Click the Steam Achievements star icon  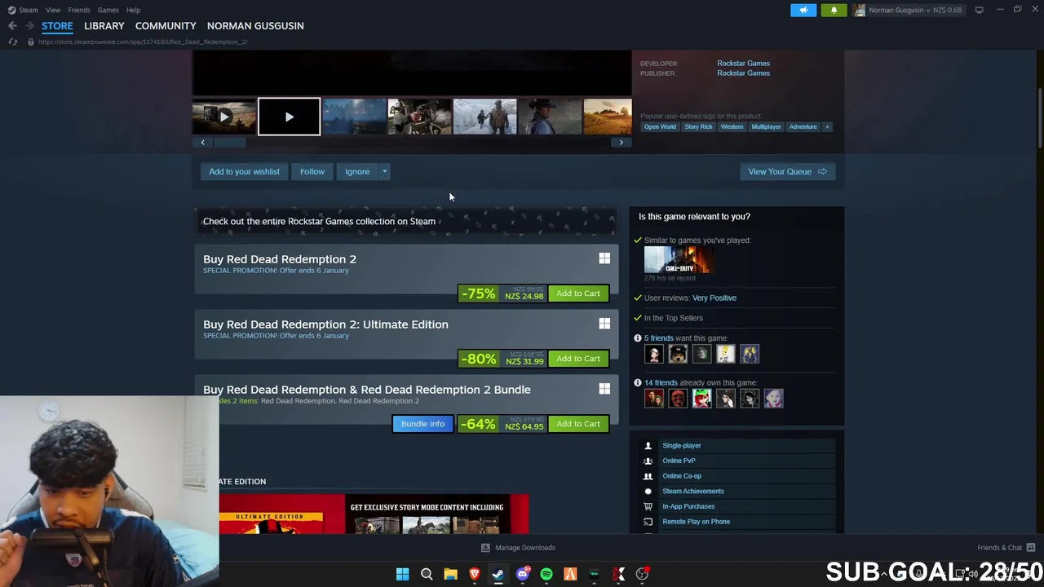tap(648, 492)
